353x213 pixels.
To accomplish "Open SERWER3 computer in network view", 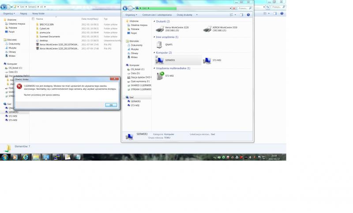I will point(160,60).
